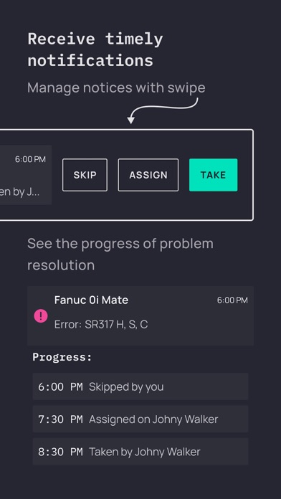Screen dimensions: 281x499
Task: Tap the green TAKE button
Action: pyautogui.click(x=213, y=175)
